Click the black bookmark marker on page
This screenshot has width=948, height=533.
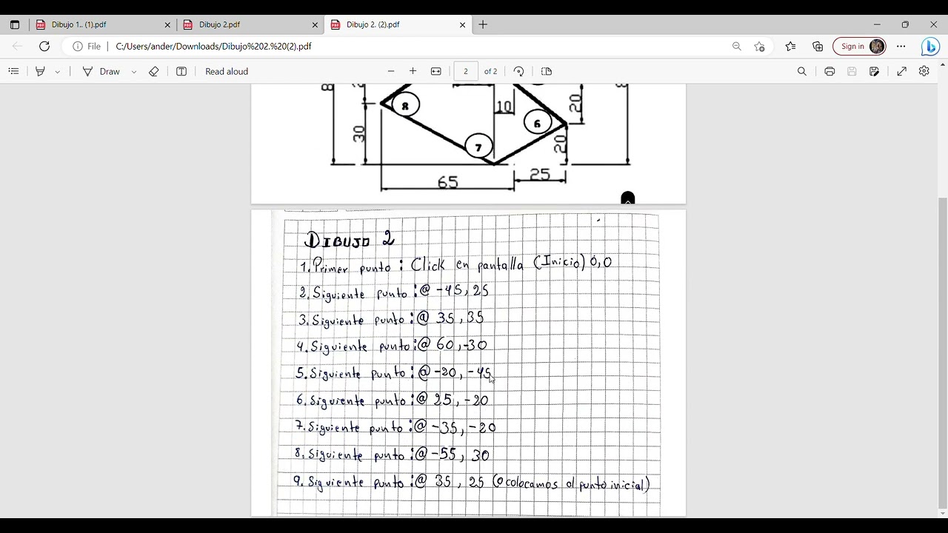627,198
